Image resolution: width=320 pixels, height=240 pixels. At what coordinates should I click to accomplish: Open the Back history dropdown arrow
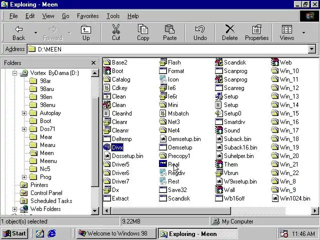[35, 32]
